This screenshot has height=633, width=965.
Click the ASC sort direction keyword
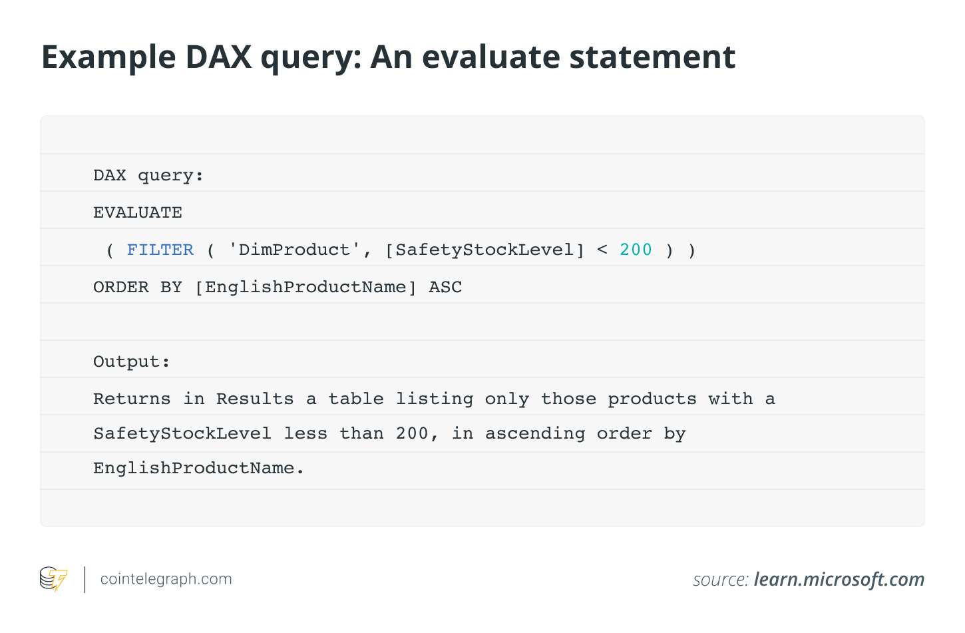pyautogui.click(x=445, y=287)
